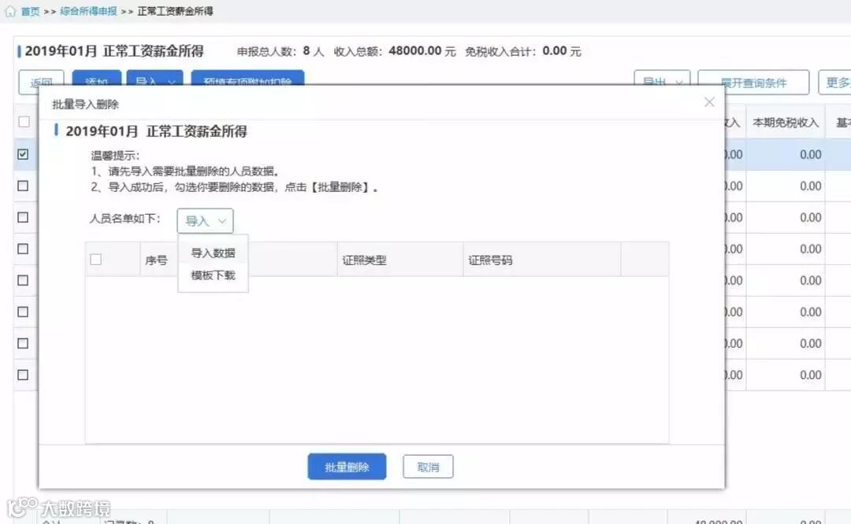This screenshot has width=851, height=524.
Task: Click the 取消 button
Action: tap(428, 467)
